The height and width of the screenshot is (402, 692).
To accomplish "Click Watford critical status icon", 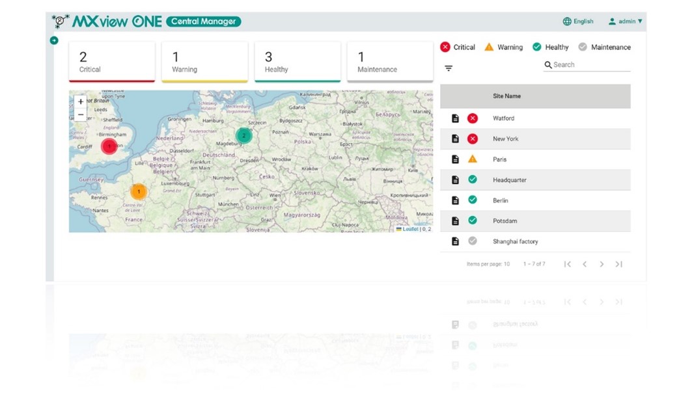I will pyautogui.click(x=472, y=118).
